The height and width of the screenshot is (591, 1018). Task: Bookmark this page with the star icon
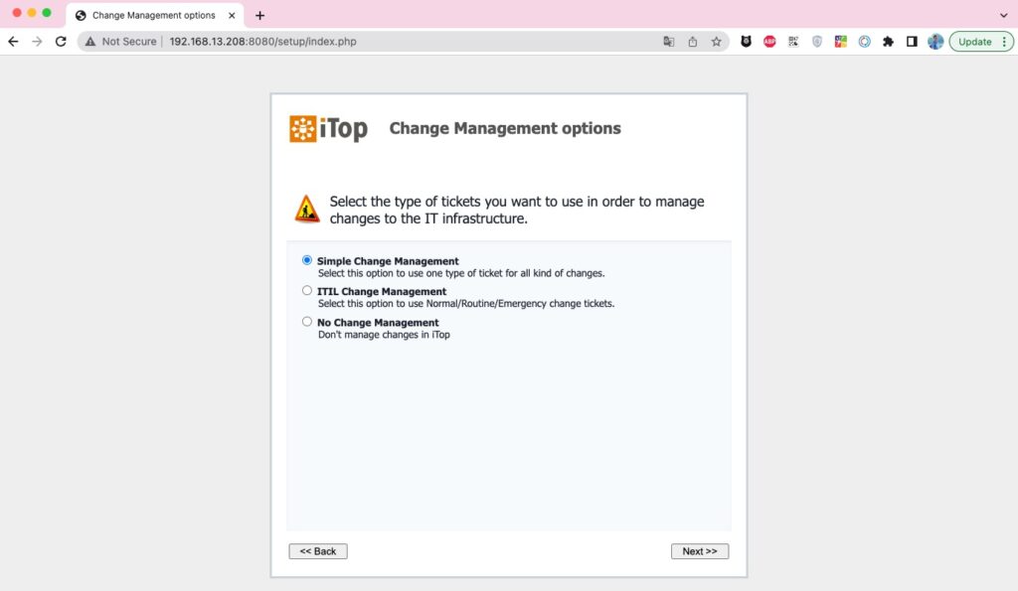716,42
